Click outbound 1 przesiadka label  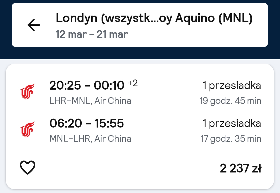pos(232,86)
